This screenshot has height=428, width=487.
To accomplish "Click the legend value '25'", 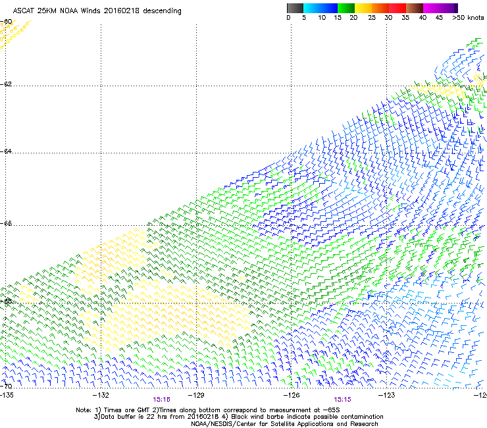I will point(372,18).
